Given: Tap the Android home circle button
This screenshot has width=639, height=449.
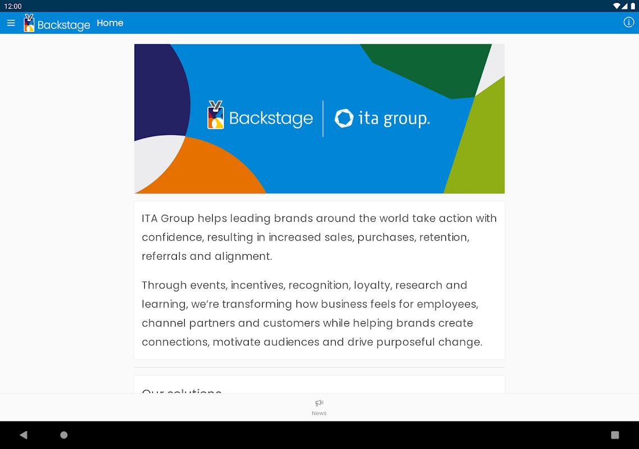Looking at the screenshot, I should tap(64, 435).
